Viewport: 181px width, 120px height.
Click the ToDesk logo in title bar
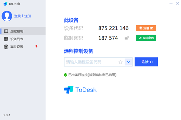pos(5,4)
